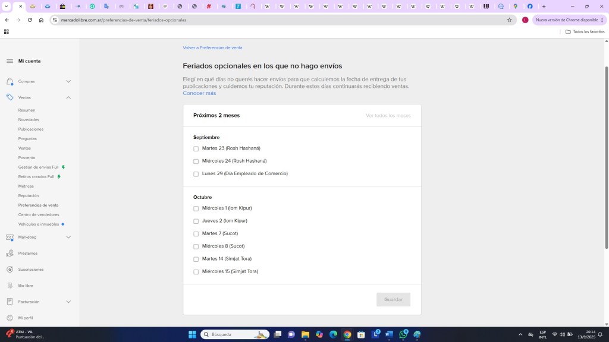Viewport: 609px width, 342px height.
Task: Click the Suscripciones icon in sidebar
Action: [10, 270]
